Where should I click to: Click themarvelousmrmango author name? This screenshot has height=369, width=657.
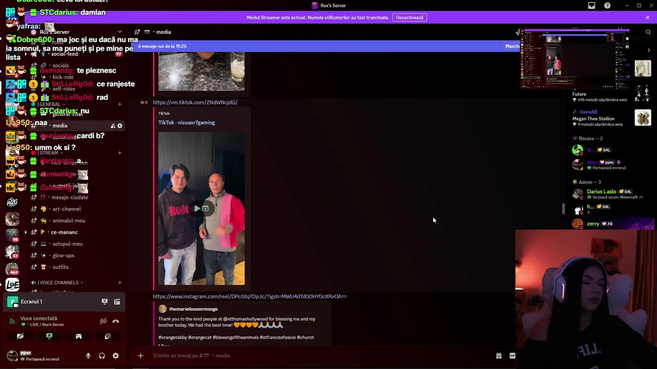[x=194, y=309]
